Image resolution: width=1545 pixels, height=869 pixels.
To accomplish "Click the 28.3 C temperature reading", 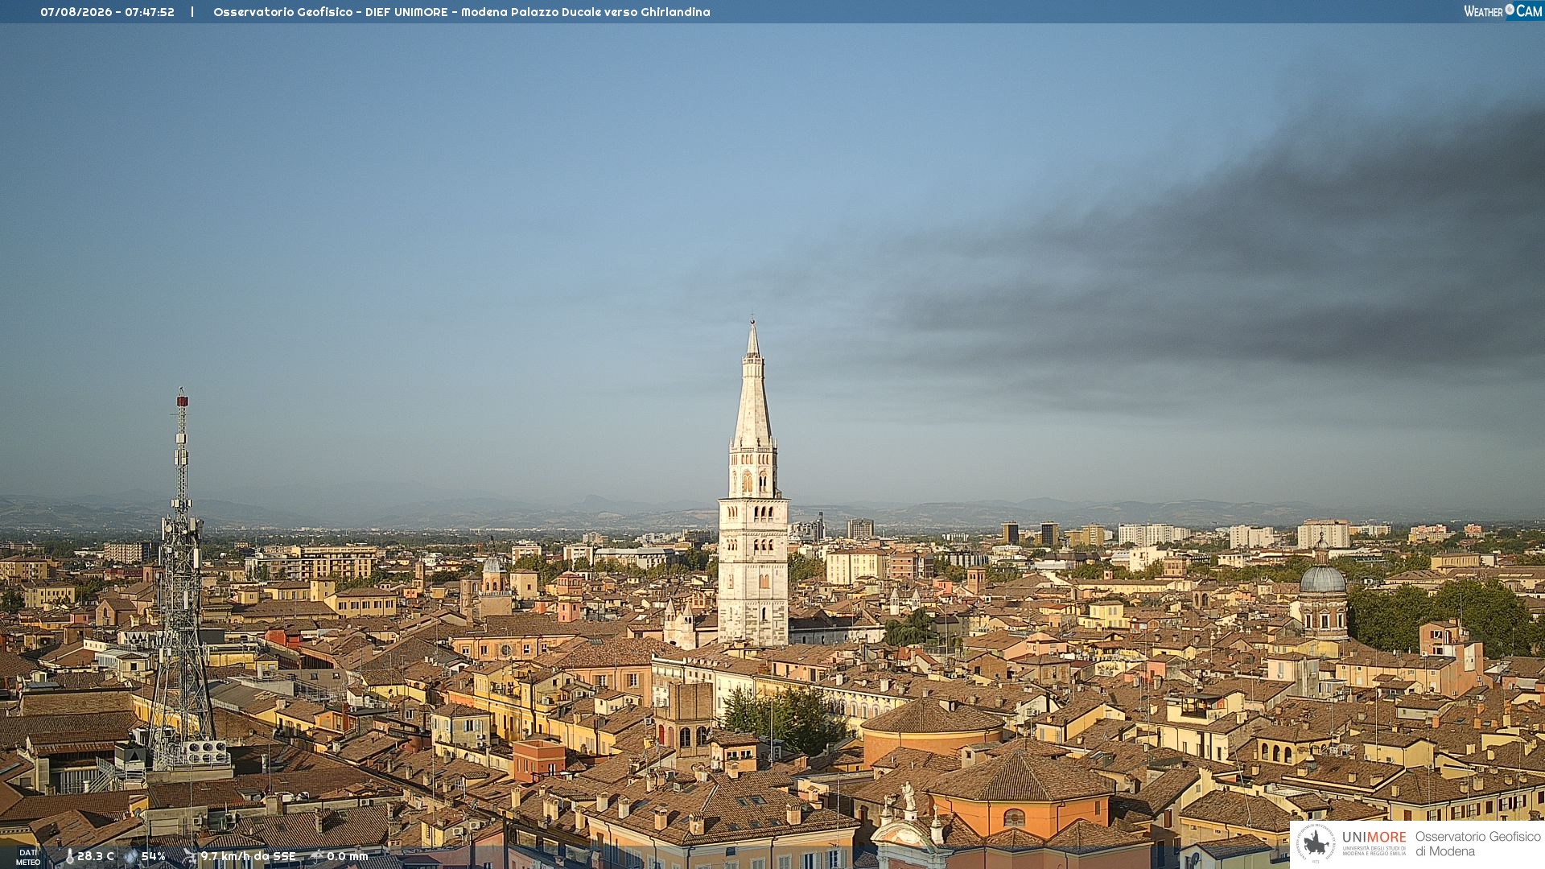I will point(96,857).
